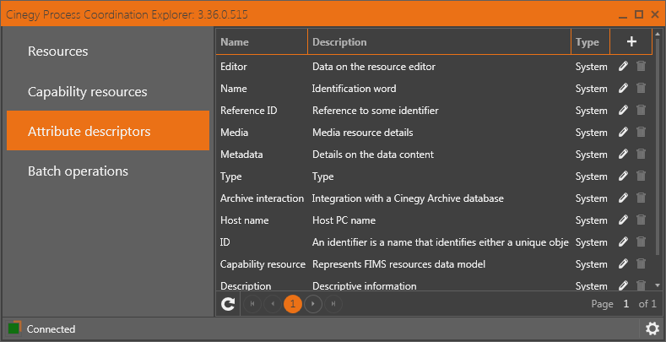Edit the ID descriptor row

(x=623, y=242)
